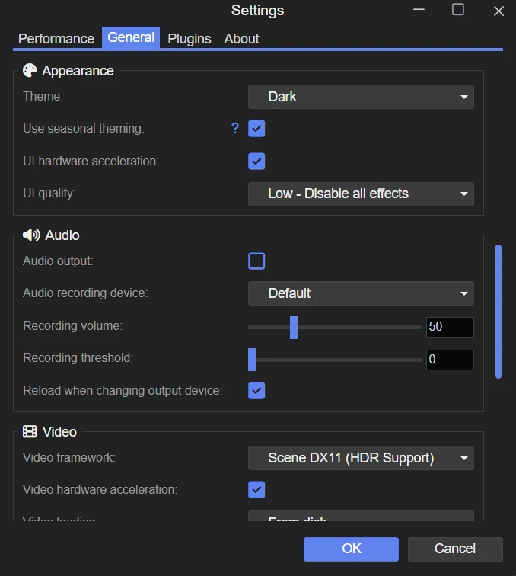Click the 'Recording threshold:' label

point(78,357)
